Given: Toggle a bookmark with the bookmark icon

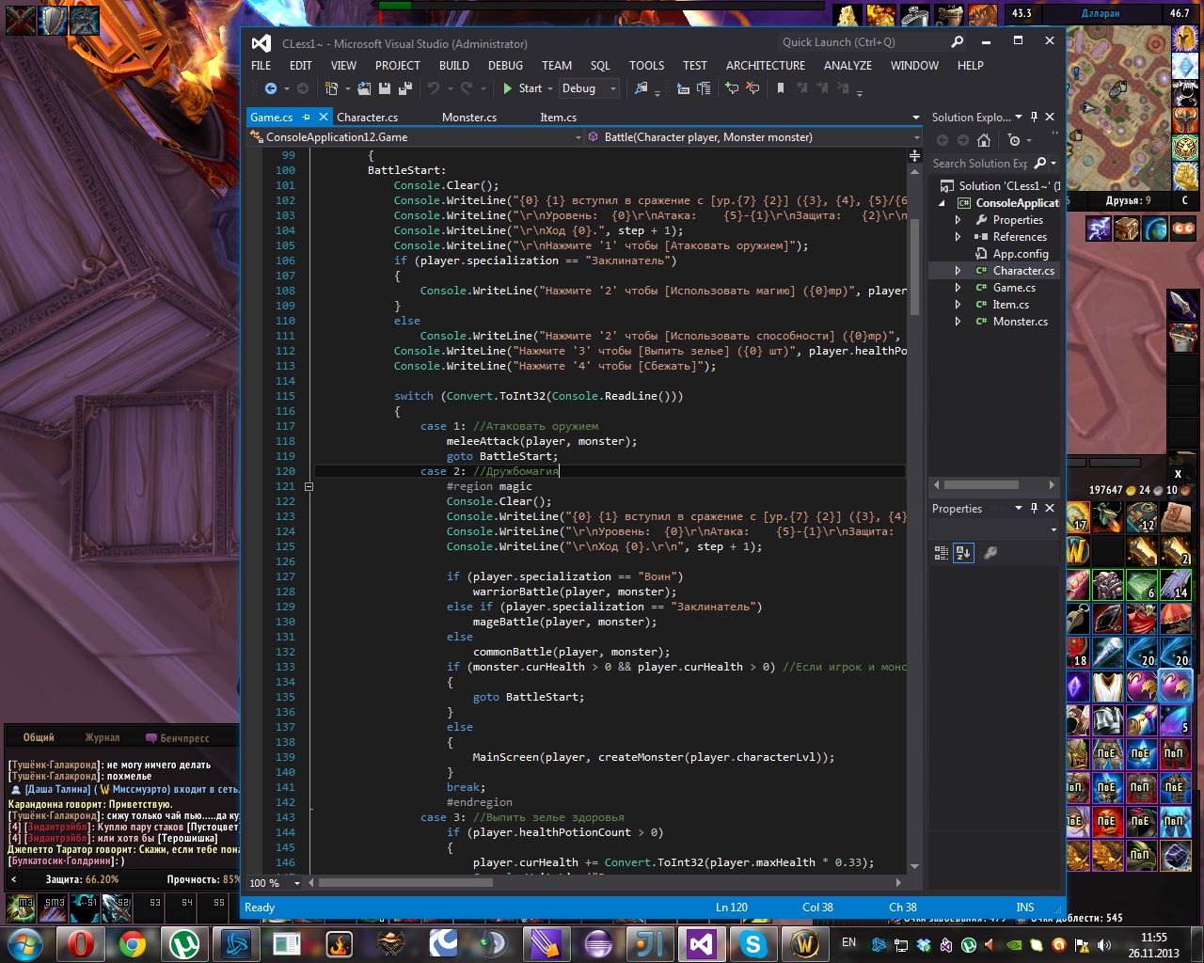Looking at the screenshot, I should click(x=781, y=88).
